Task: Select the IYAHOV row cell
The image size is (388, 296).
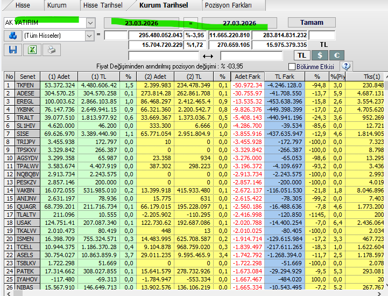Action: coord(27,279)
